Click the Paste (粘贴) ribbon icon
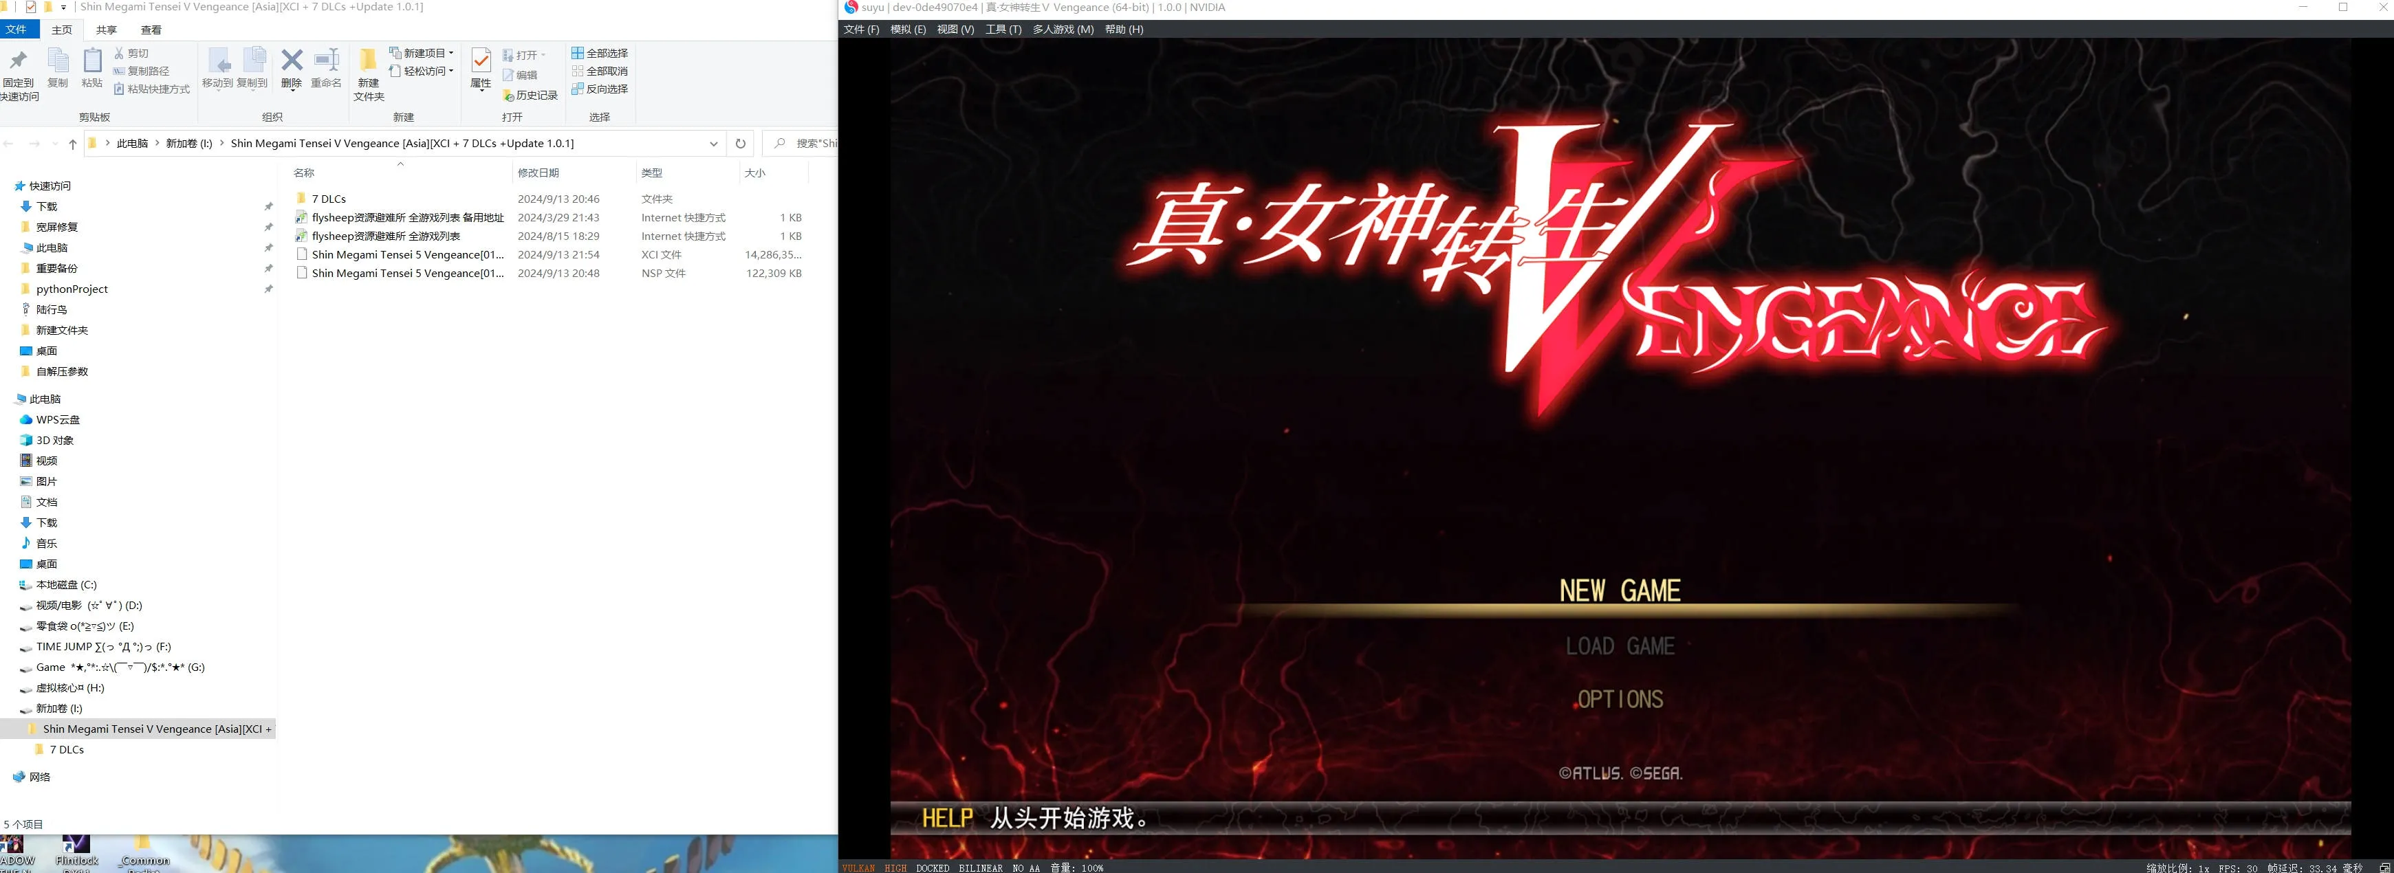 tap(92, 61)
